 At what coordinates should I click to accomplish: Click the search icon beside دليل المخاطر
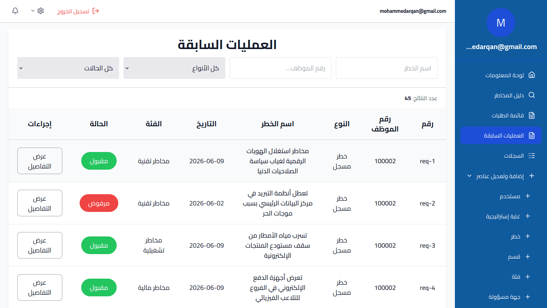point(532,95)
